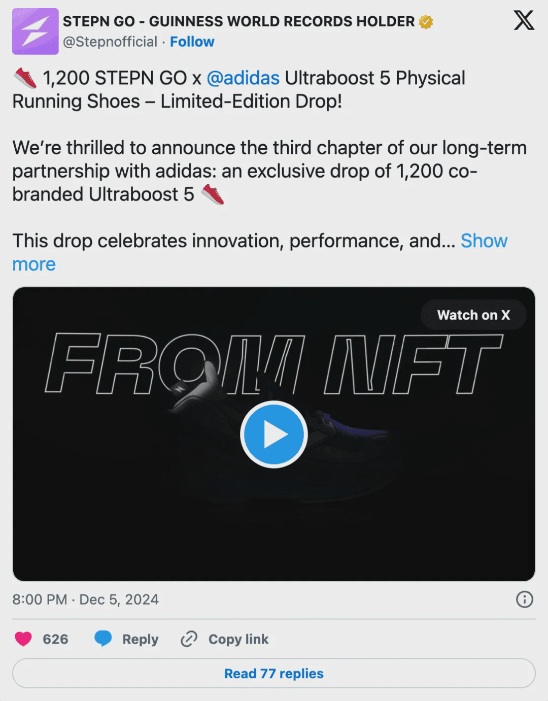Click the gold verified badge
The image size is (548, 701).
426,22
